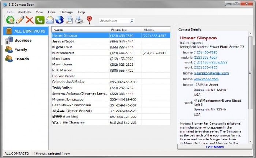Image resolution: width=256 pixels, height=158 pixels.
Task: Select the Rip Van Winkle row
Action: click(111, 76)
